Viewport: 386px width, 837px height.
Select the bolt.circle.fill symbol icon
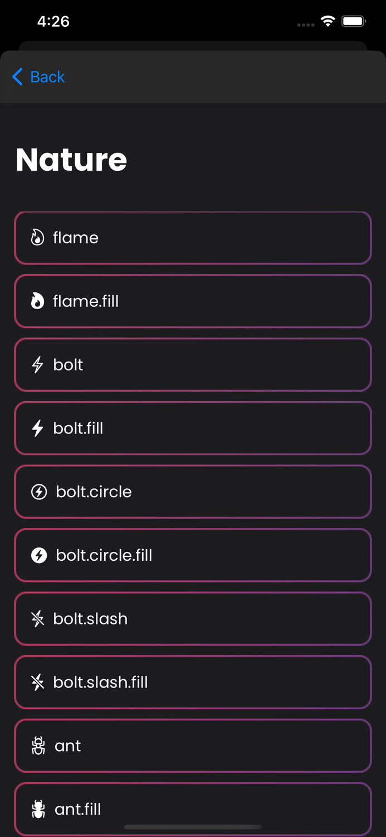point(38,555)
